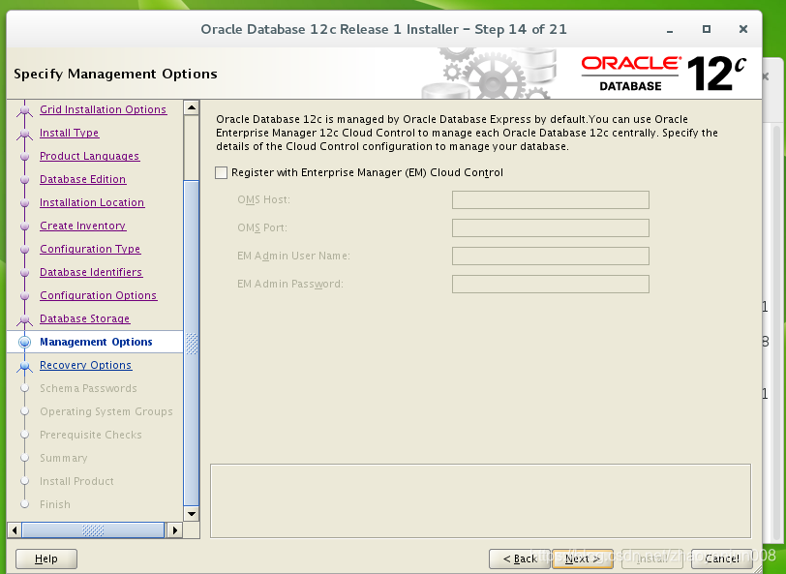Click the Oracle Database 12c logo
This screenshot has height=574, width=786.
tap(663, 74)
